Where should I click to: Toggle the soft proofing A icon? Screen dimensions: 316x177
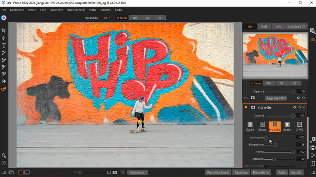(x=115, y=172)
